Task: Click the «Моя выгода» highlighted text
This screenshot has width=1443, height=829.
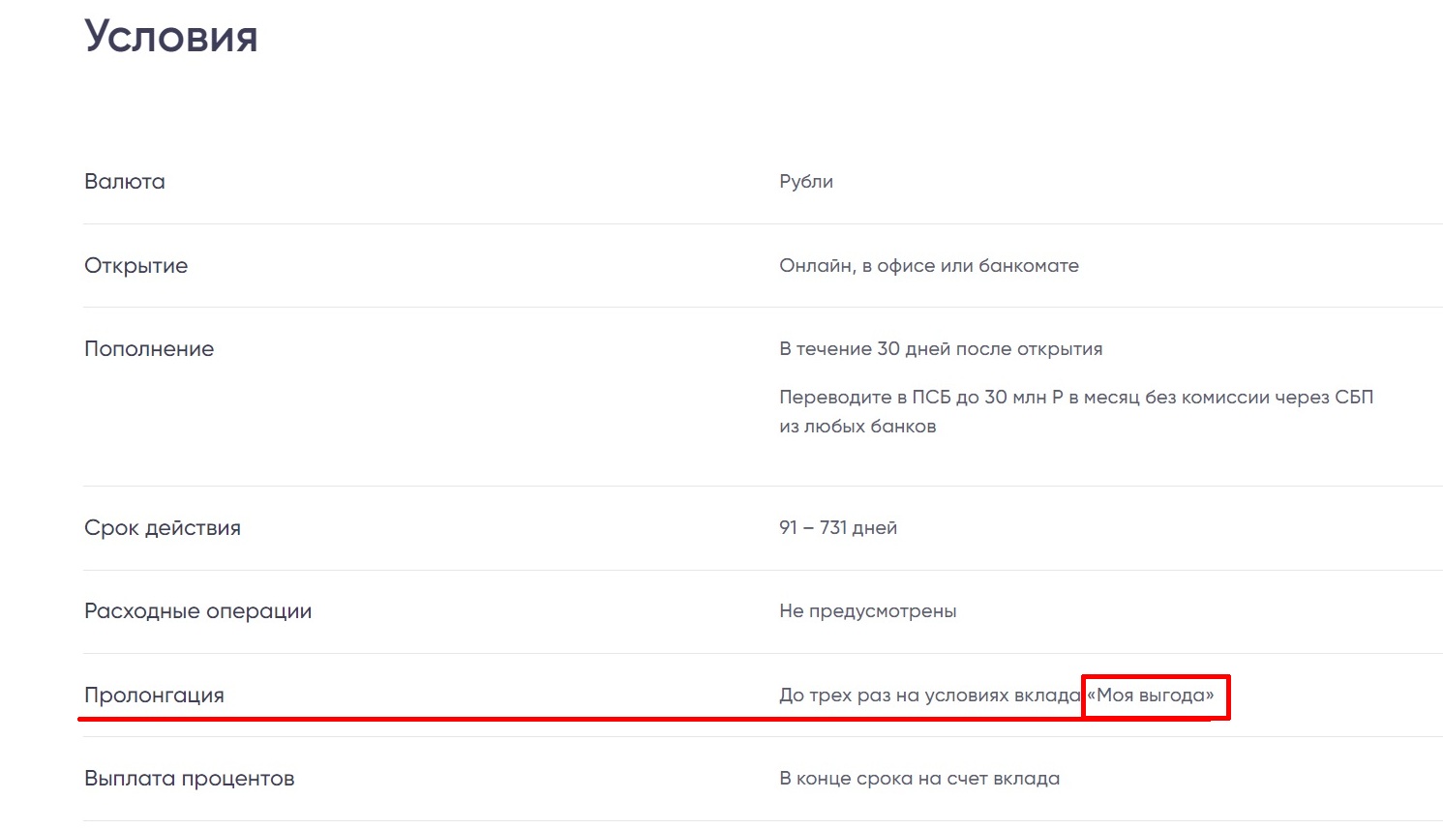Action: pyautogui.click(x=1151, y=696)
